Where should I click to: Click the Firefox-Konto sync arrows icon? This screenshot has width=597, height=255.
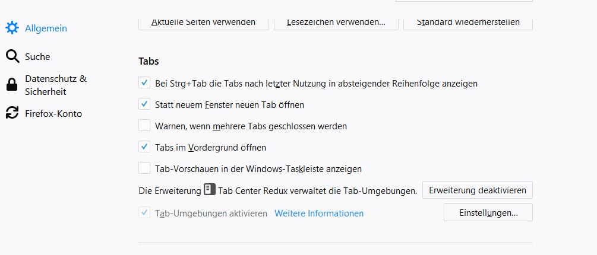tap(12, 113)
